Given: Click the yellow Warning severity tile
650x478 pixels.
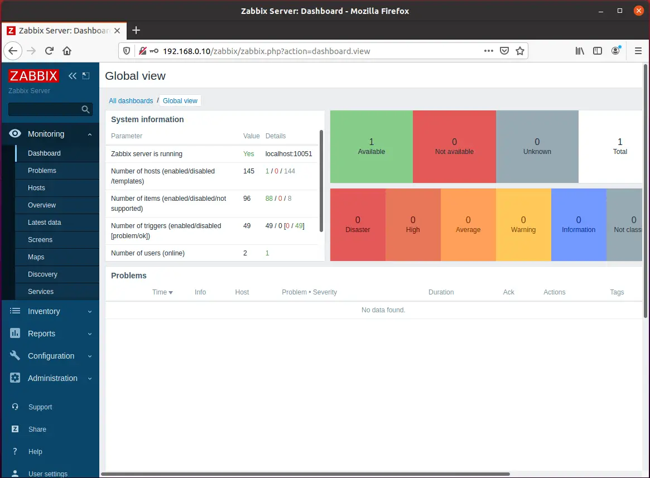Looking at the screenshot, I should point(523,225).
